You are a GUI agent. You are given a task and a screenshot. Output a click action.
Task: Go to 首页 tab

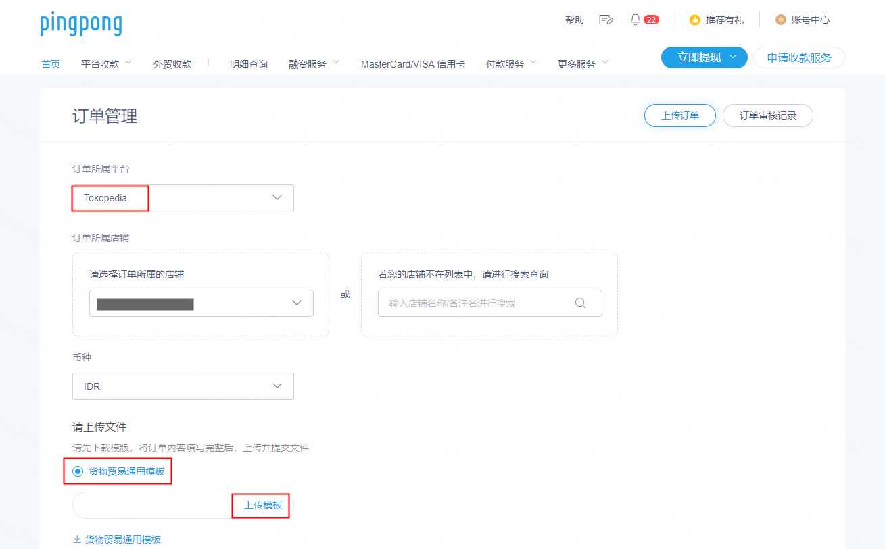51,64
